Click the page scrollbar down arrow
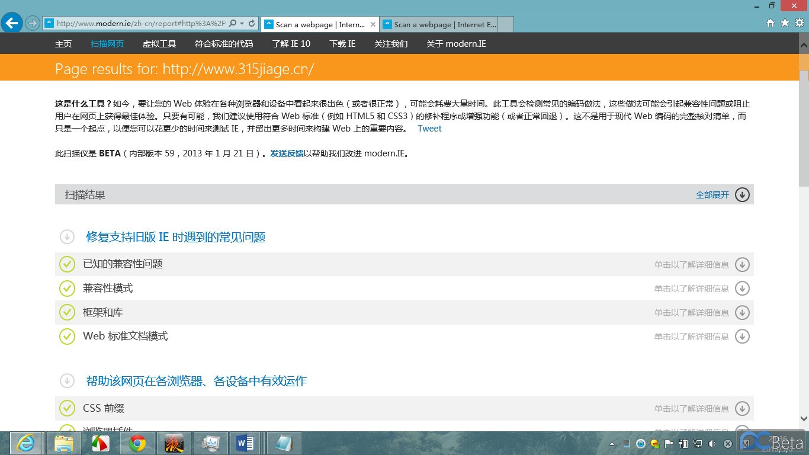The width and height of the screenshot is (809, 455). 804,418
